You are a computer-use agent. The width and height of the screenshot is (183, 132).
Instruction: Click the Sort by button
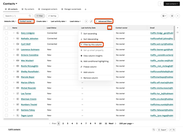52,16
